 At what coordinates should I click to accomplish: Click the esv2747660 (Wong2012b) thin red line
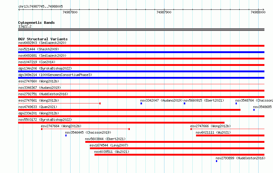point(141,84)
